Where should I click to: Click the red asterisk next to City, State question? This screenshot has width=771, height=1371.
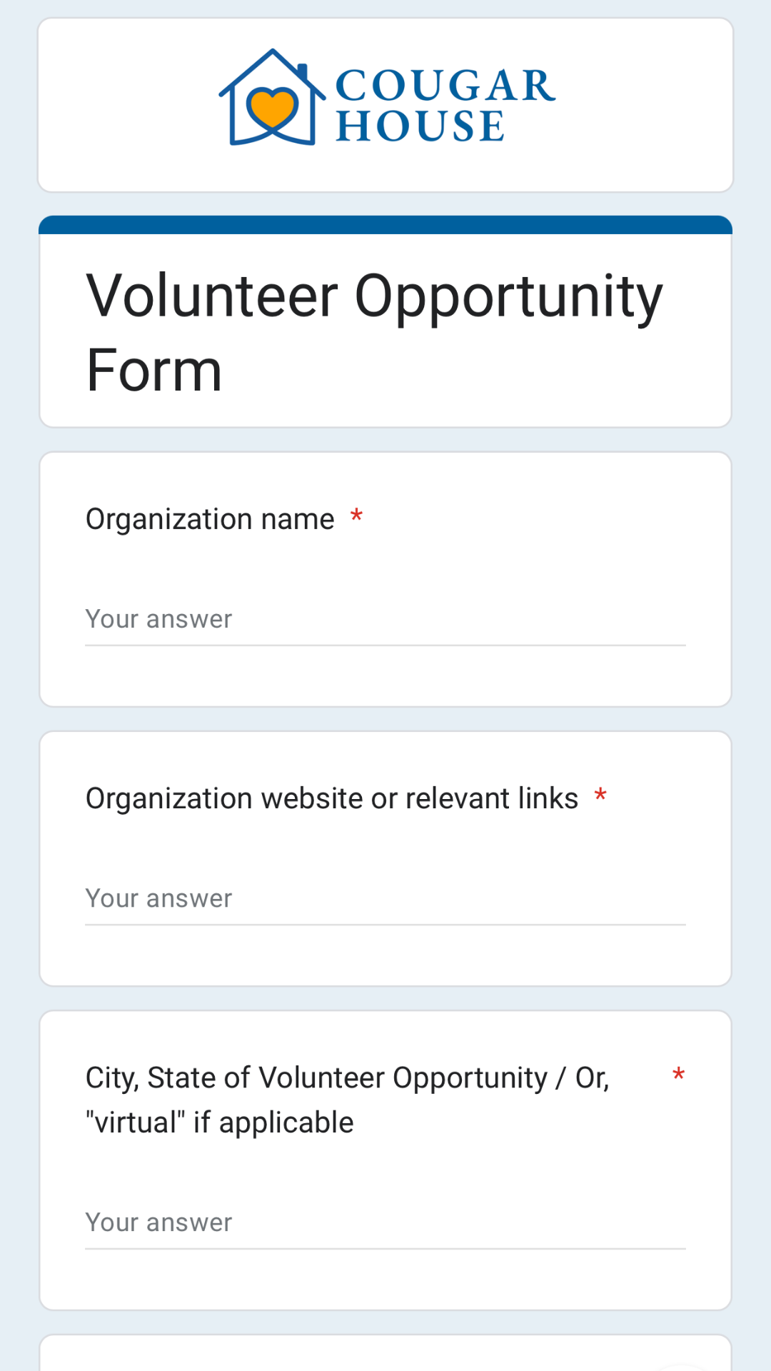click(x=678, y=1075)
